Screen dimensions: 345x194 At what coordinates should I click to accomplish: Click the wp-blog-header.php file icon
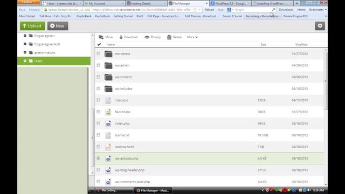pyautogui.click(x=108, y=170)
